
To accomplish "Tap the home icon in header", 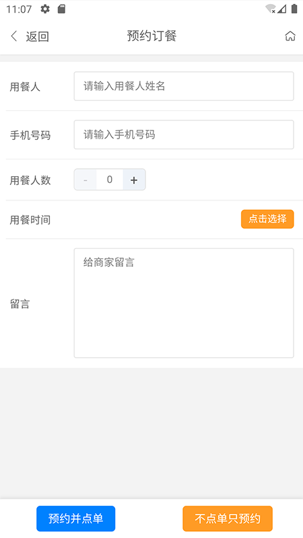I will (290, 36).
